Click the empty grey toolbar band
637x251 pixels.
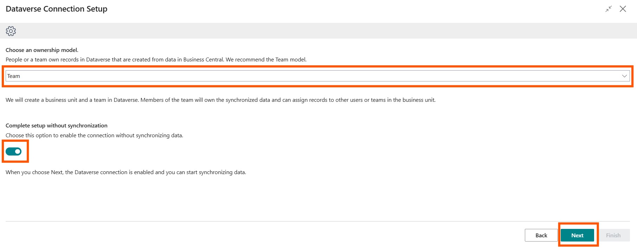click(316, 31)
